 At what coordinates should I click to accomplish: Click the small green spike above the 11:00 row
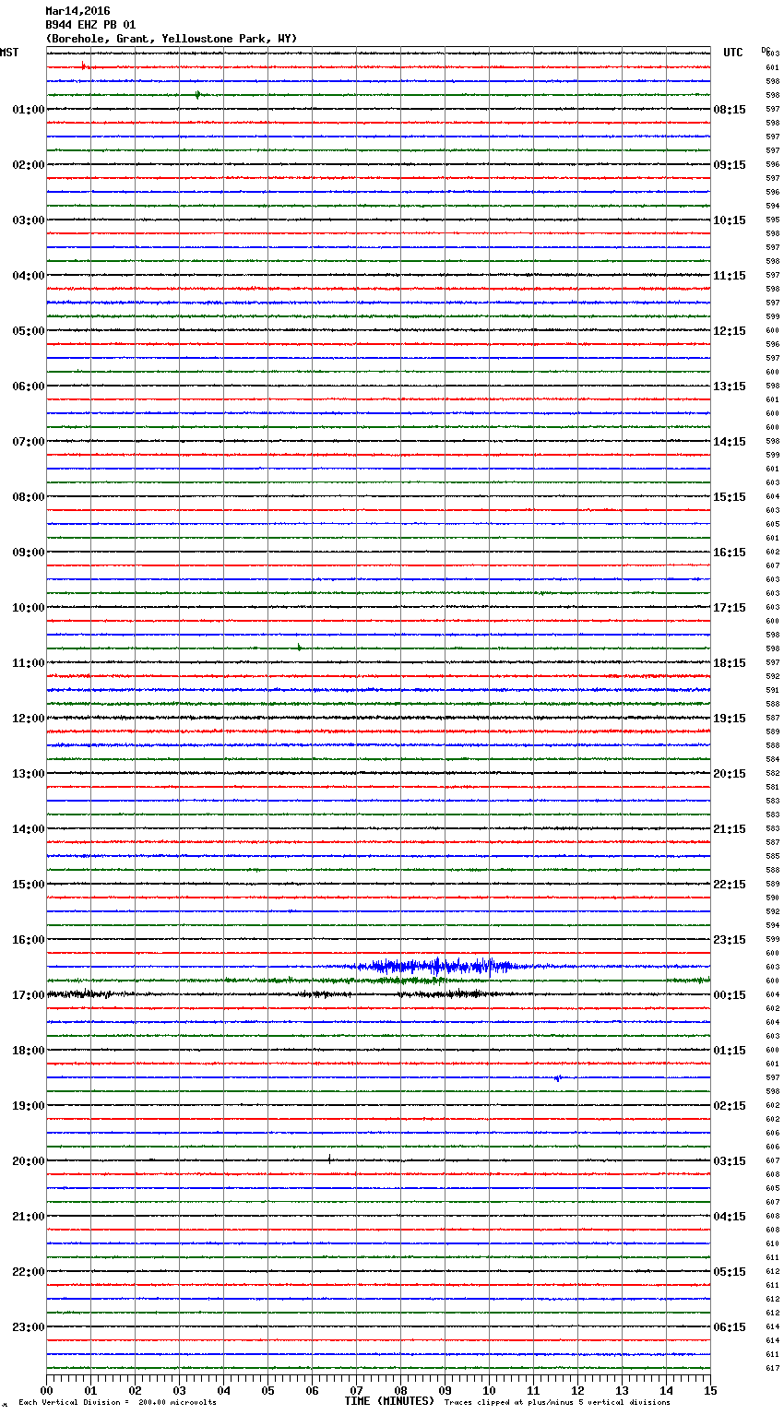tap(299, 648)
